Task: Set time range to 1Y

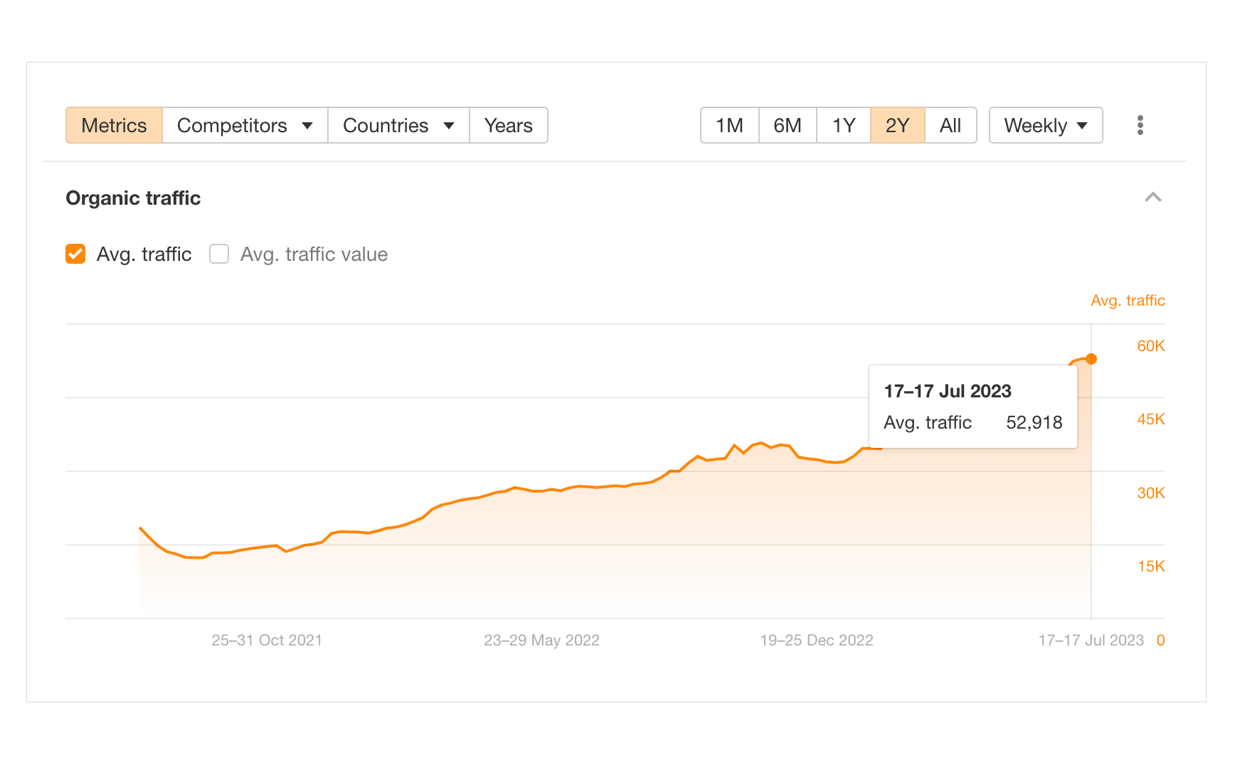Action: click(x=844, y=125)
